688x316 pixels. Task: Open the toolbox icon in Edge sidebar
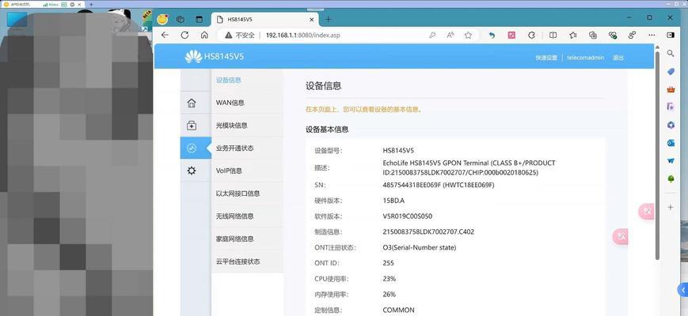pyautogui.click(x=671, y=89)
